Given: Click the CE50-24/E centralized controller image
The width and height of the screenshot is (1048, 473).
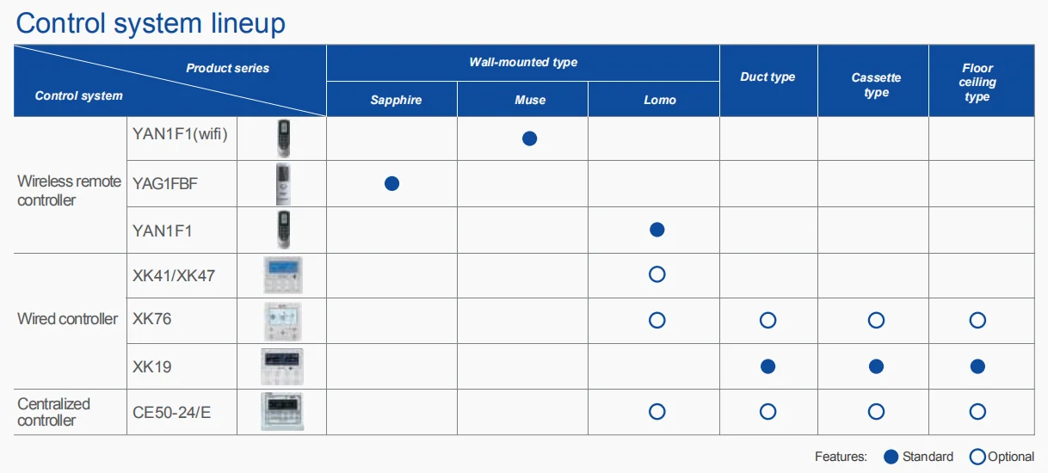Looking at the screenshot, I should [282, 412].
